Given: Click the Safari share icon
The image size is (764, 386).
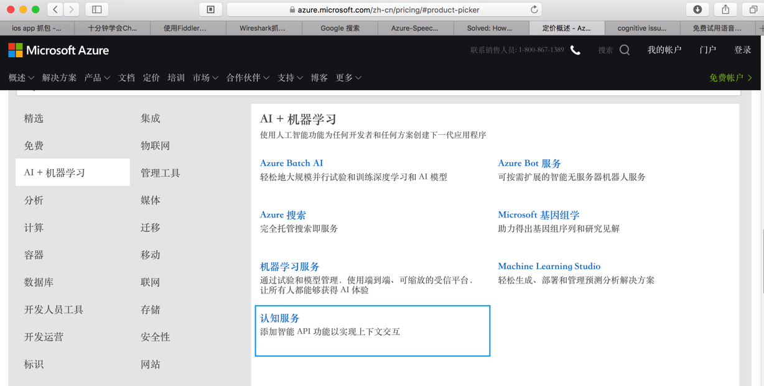Looking at the screenshot, I should (x=725, y=9).
